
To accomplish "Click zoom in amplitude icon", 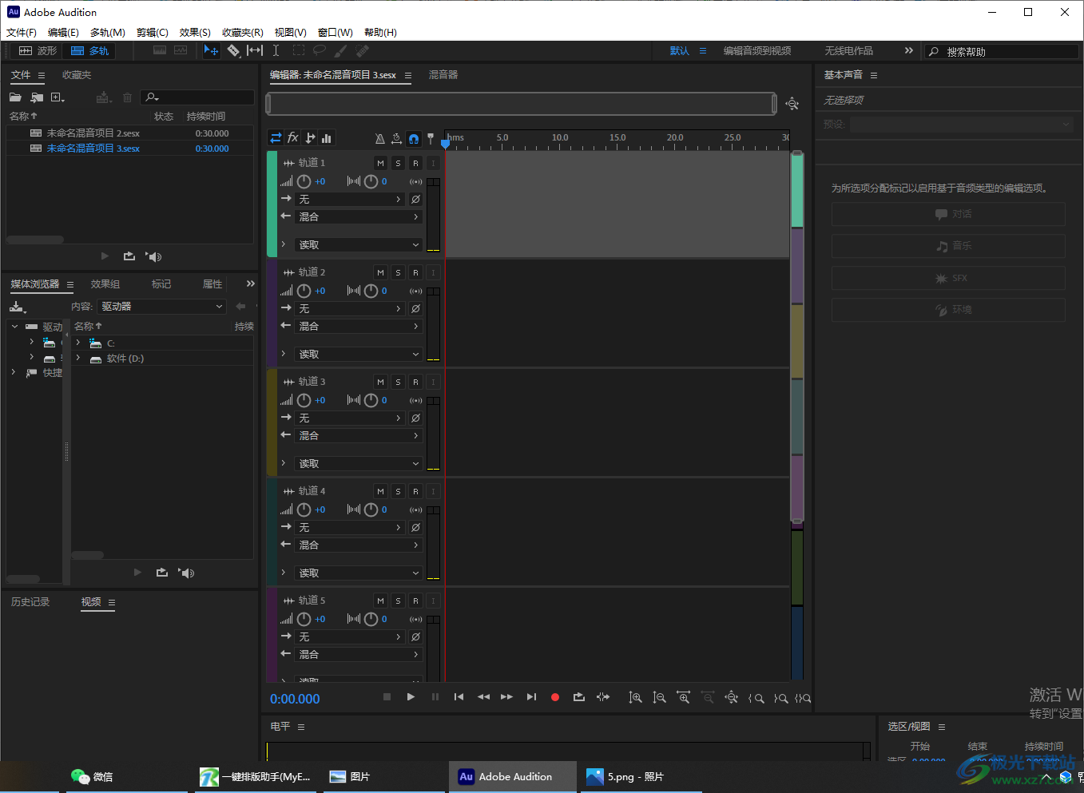I will point(635,697).
